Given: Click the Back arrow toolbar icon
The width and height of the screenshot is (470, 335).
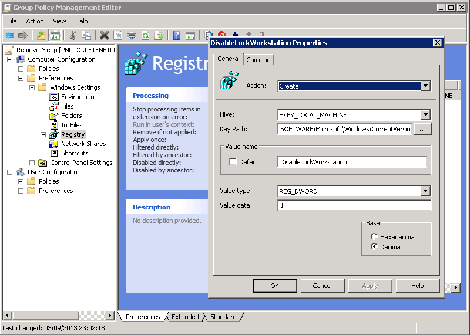Looking at the screenshot, I should (x=9, y=36).
